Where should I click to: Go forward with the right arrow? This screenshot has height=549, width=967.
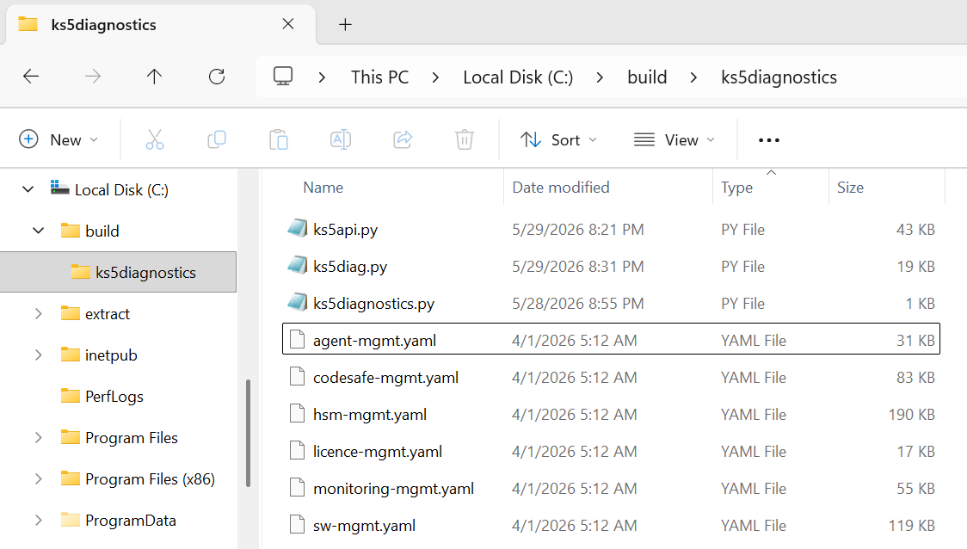pyautogui.click(x=93, y=77)
